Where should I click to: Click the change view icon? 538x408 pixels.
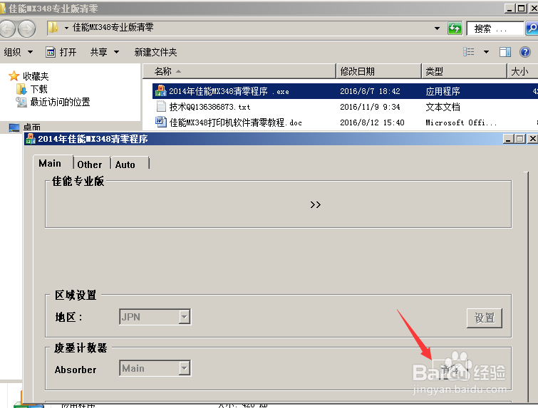pos(469,52)
